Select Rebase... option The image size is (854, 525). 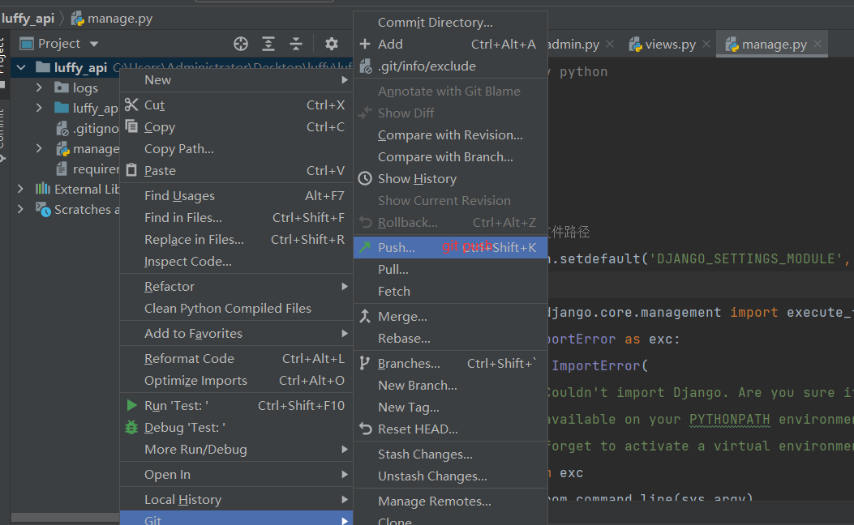pos(450,339)
